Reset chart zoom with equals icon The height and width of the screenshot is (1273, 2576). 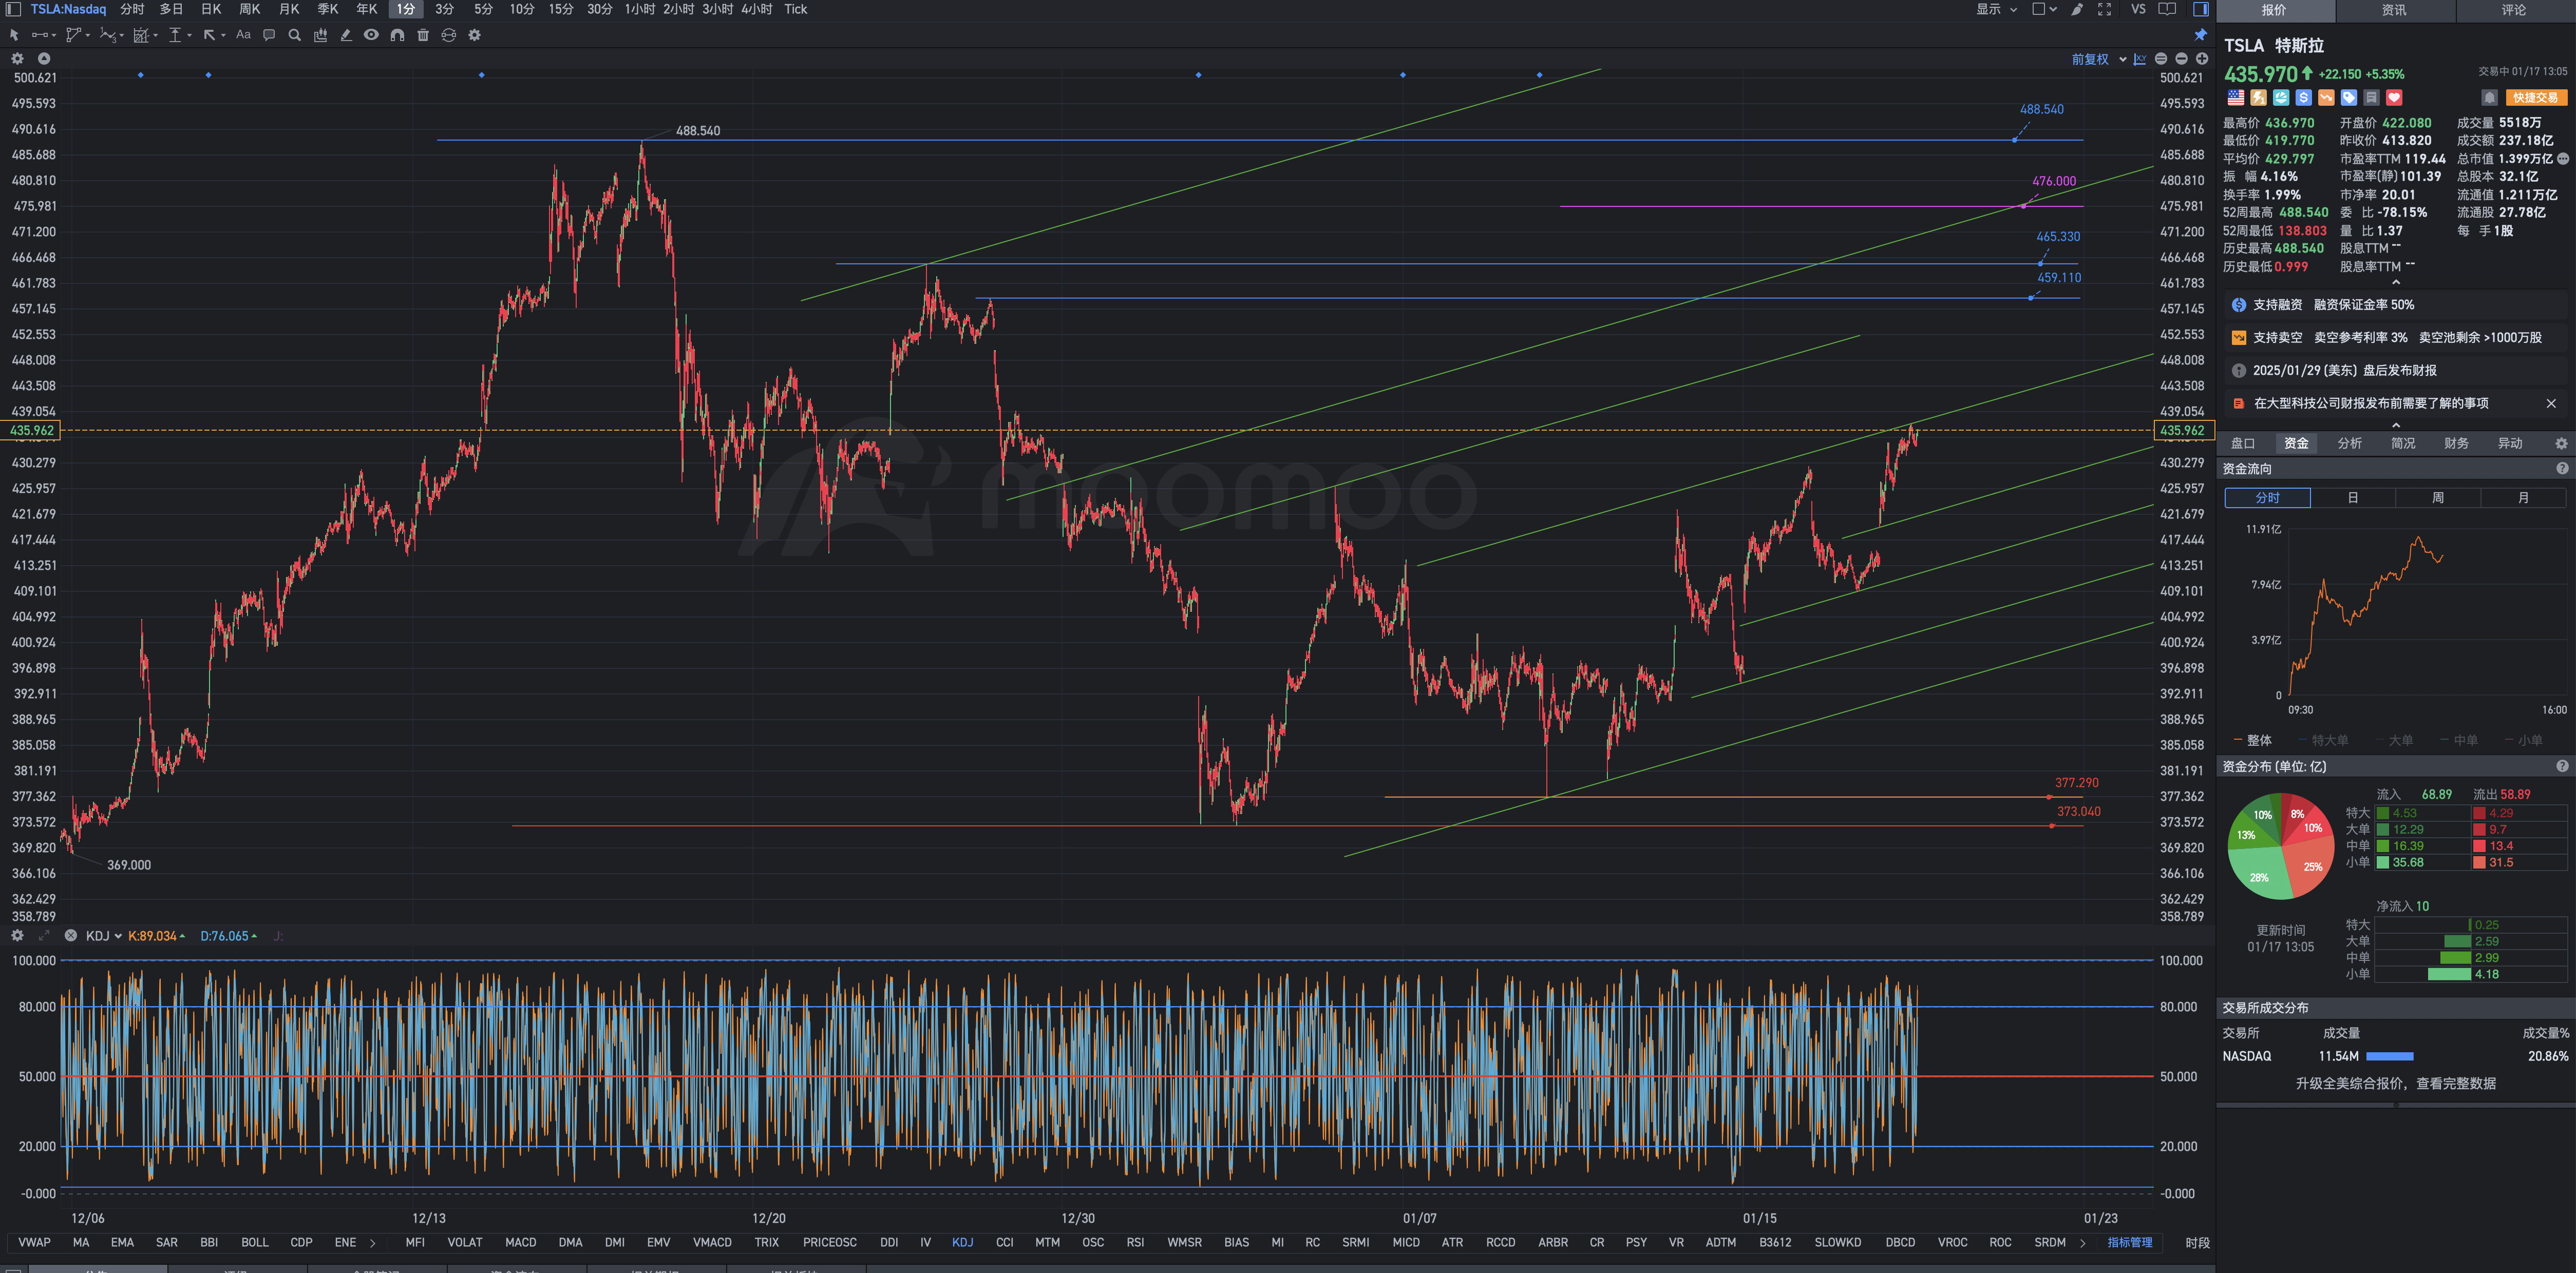2161,59
